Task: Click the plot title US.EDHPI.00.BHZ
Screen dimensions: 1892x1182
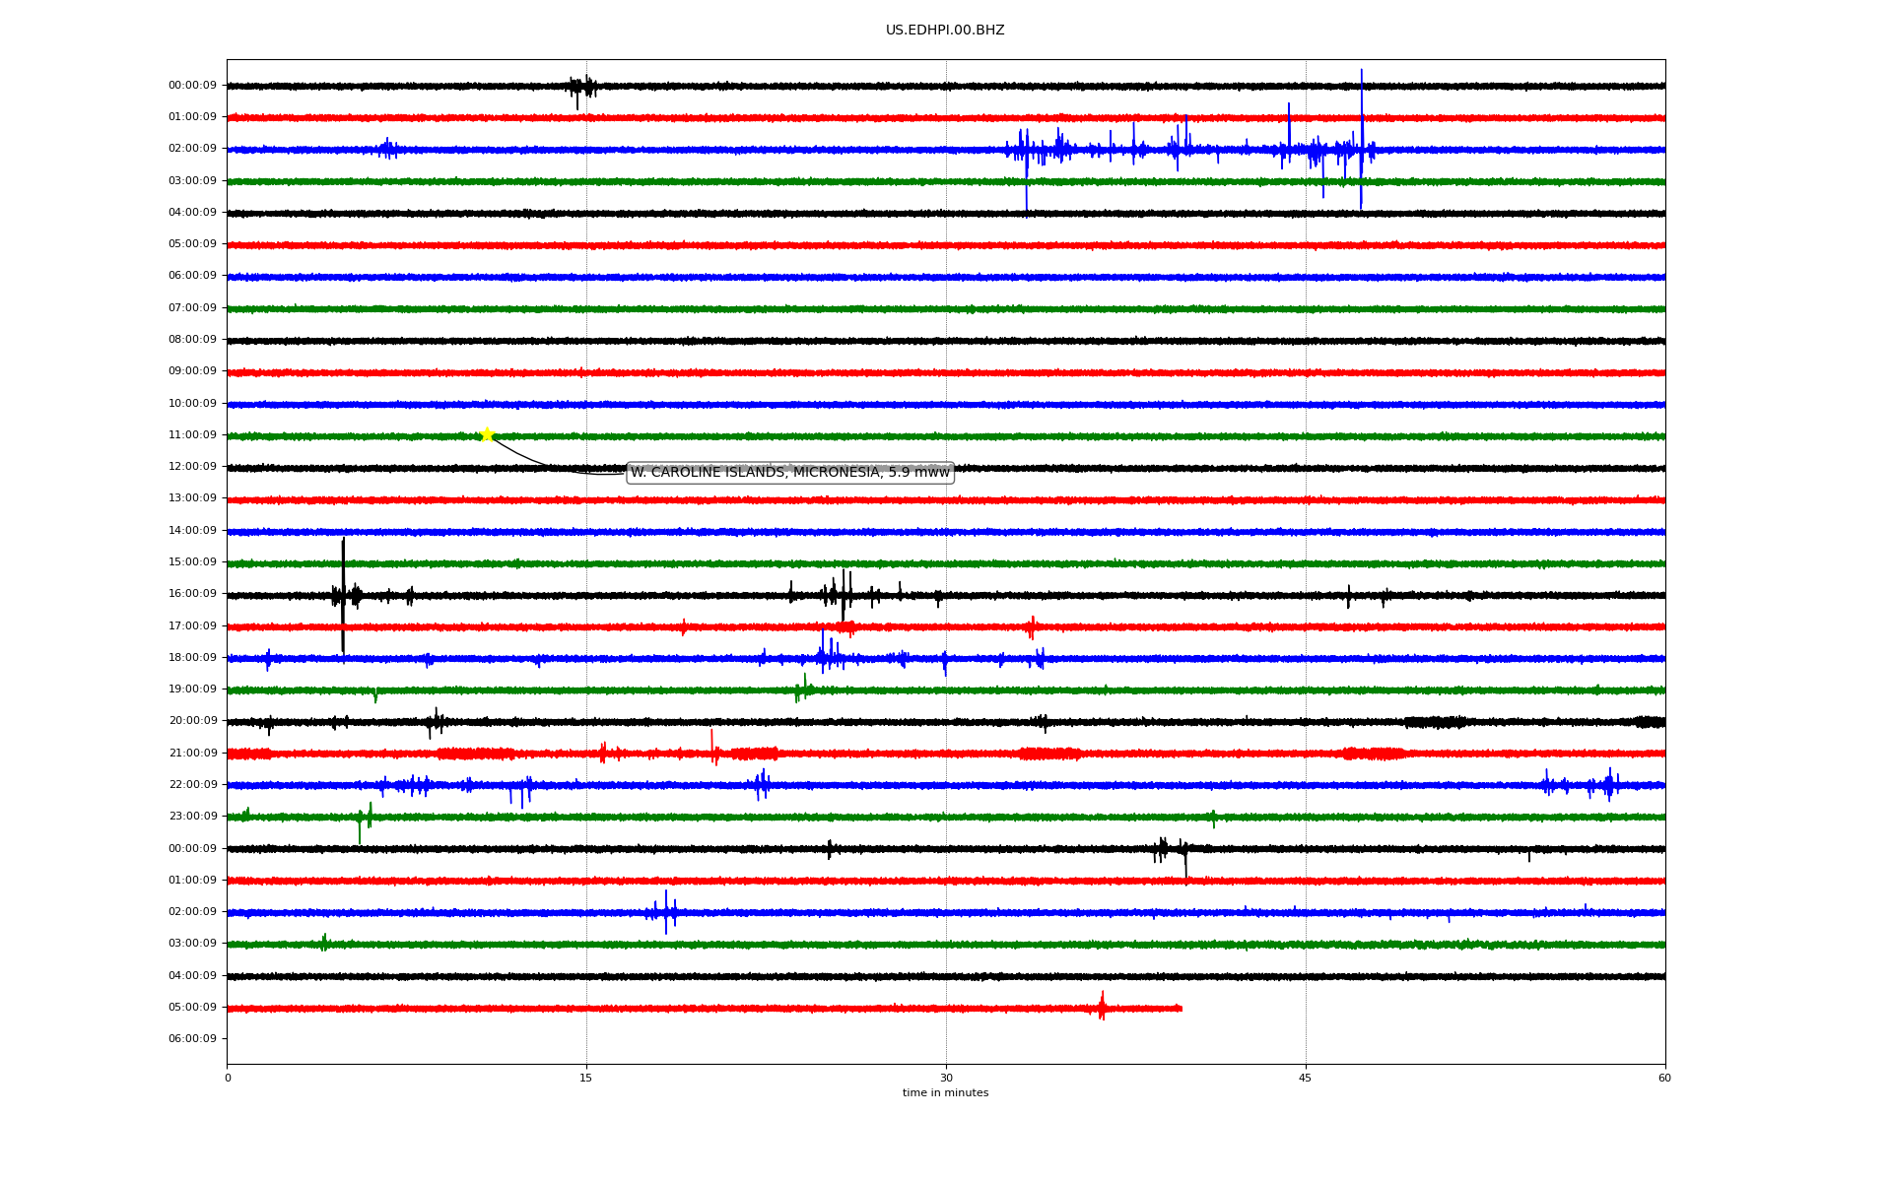Action: [945, 31]
